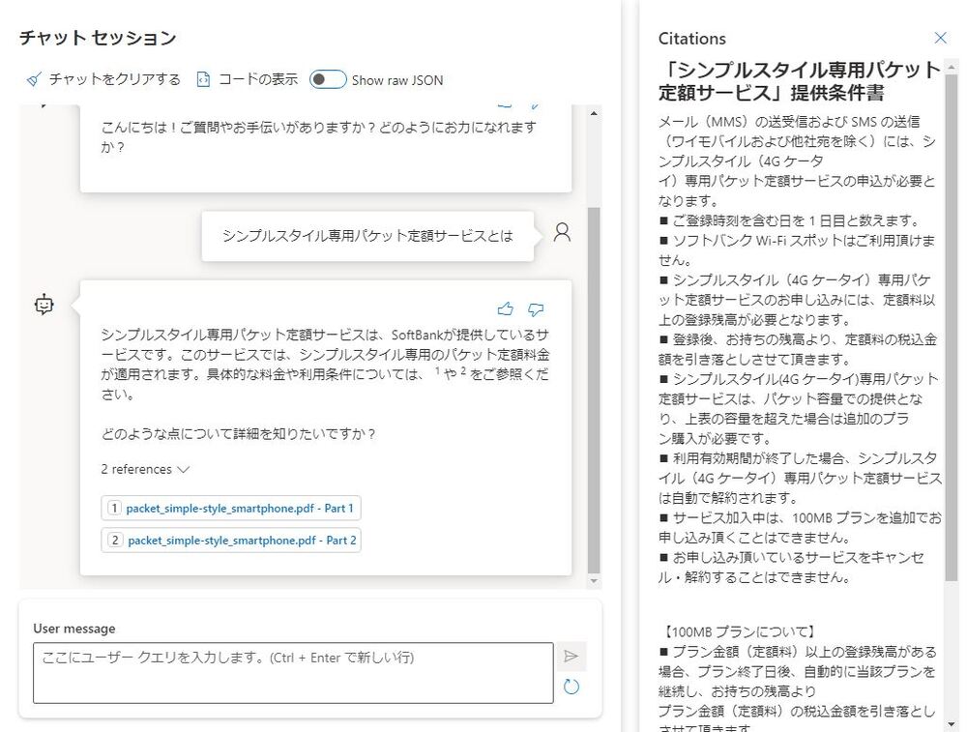Close the Citations panel

point(940,38)
